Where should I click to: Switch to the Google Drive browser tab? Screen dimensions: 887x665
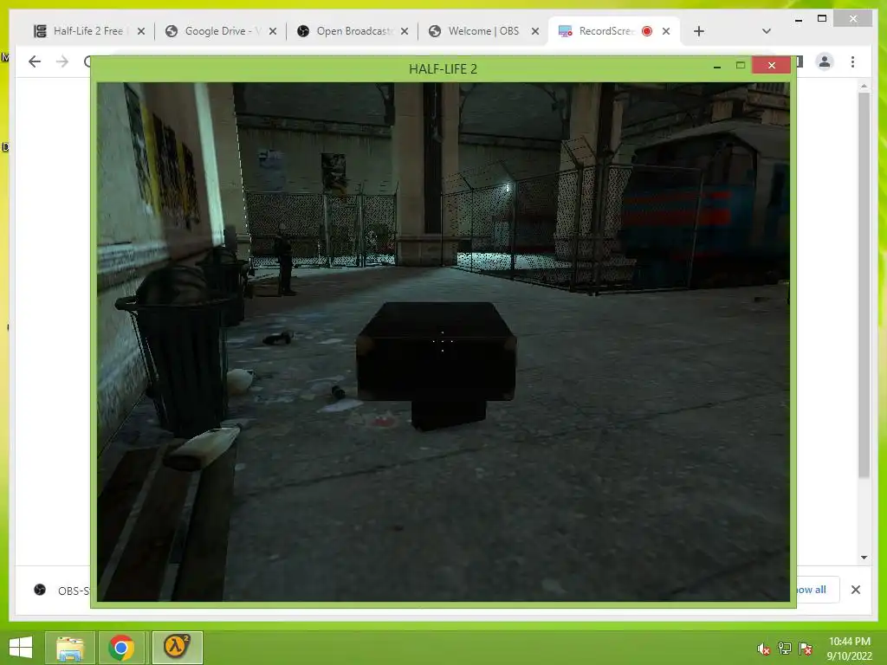click(x=221, y=31)
